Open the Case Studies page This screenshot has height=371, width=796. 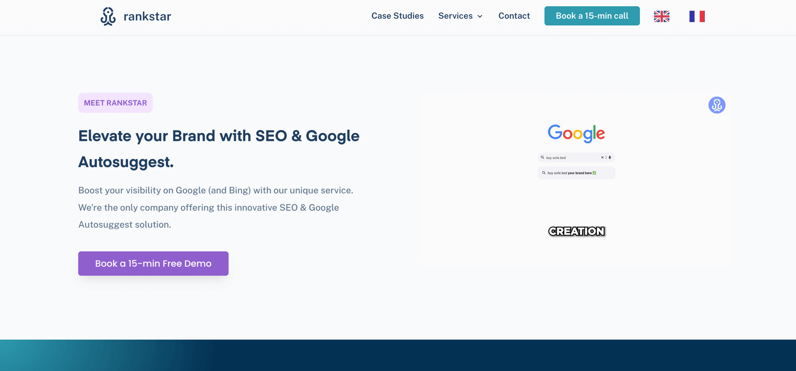[x=397, y=16]
